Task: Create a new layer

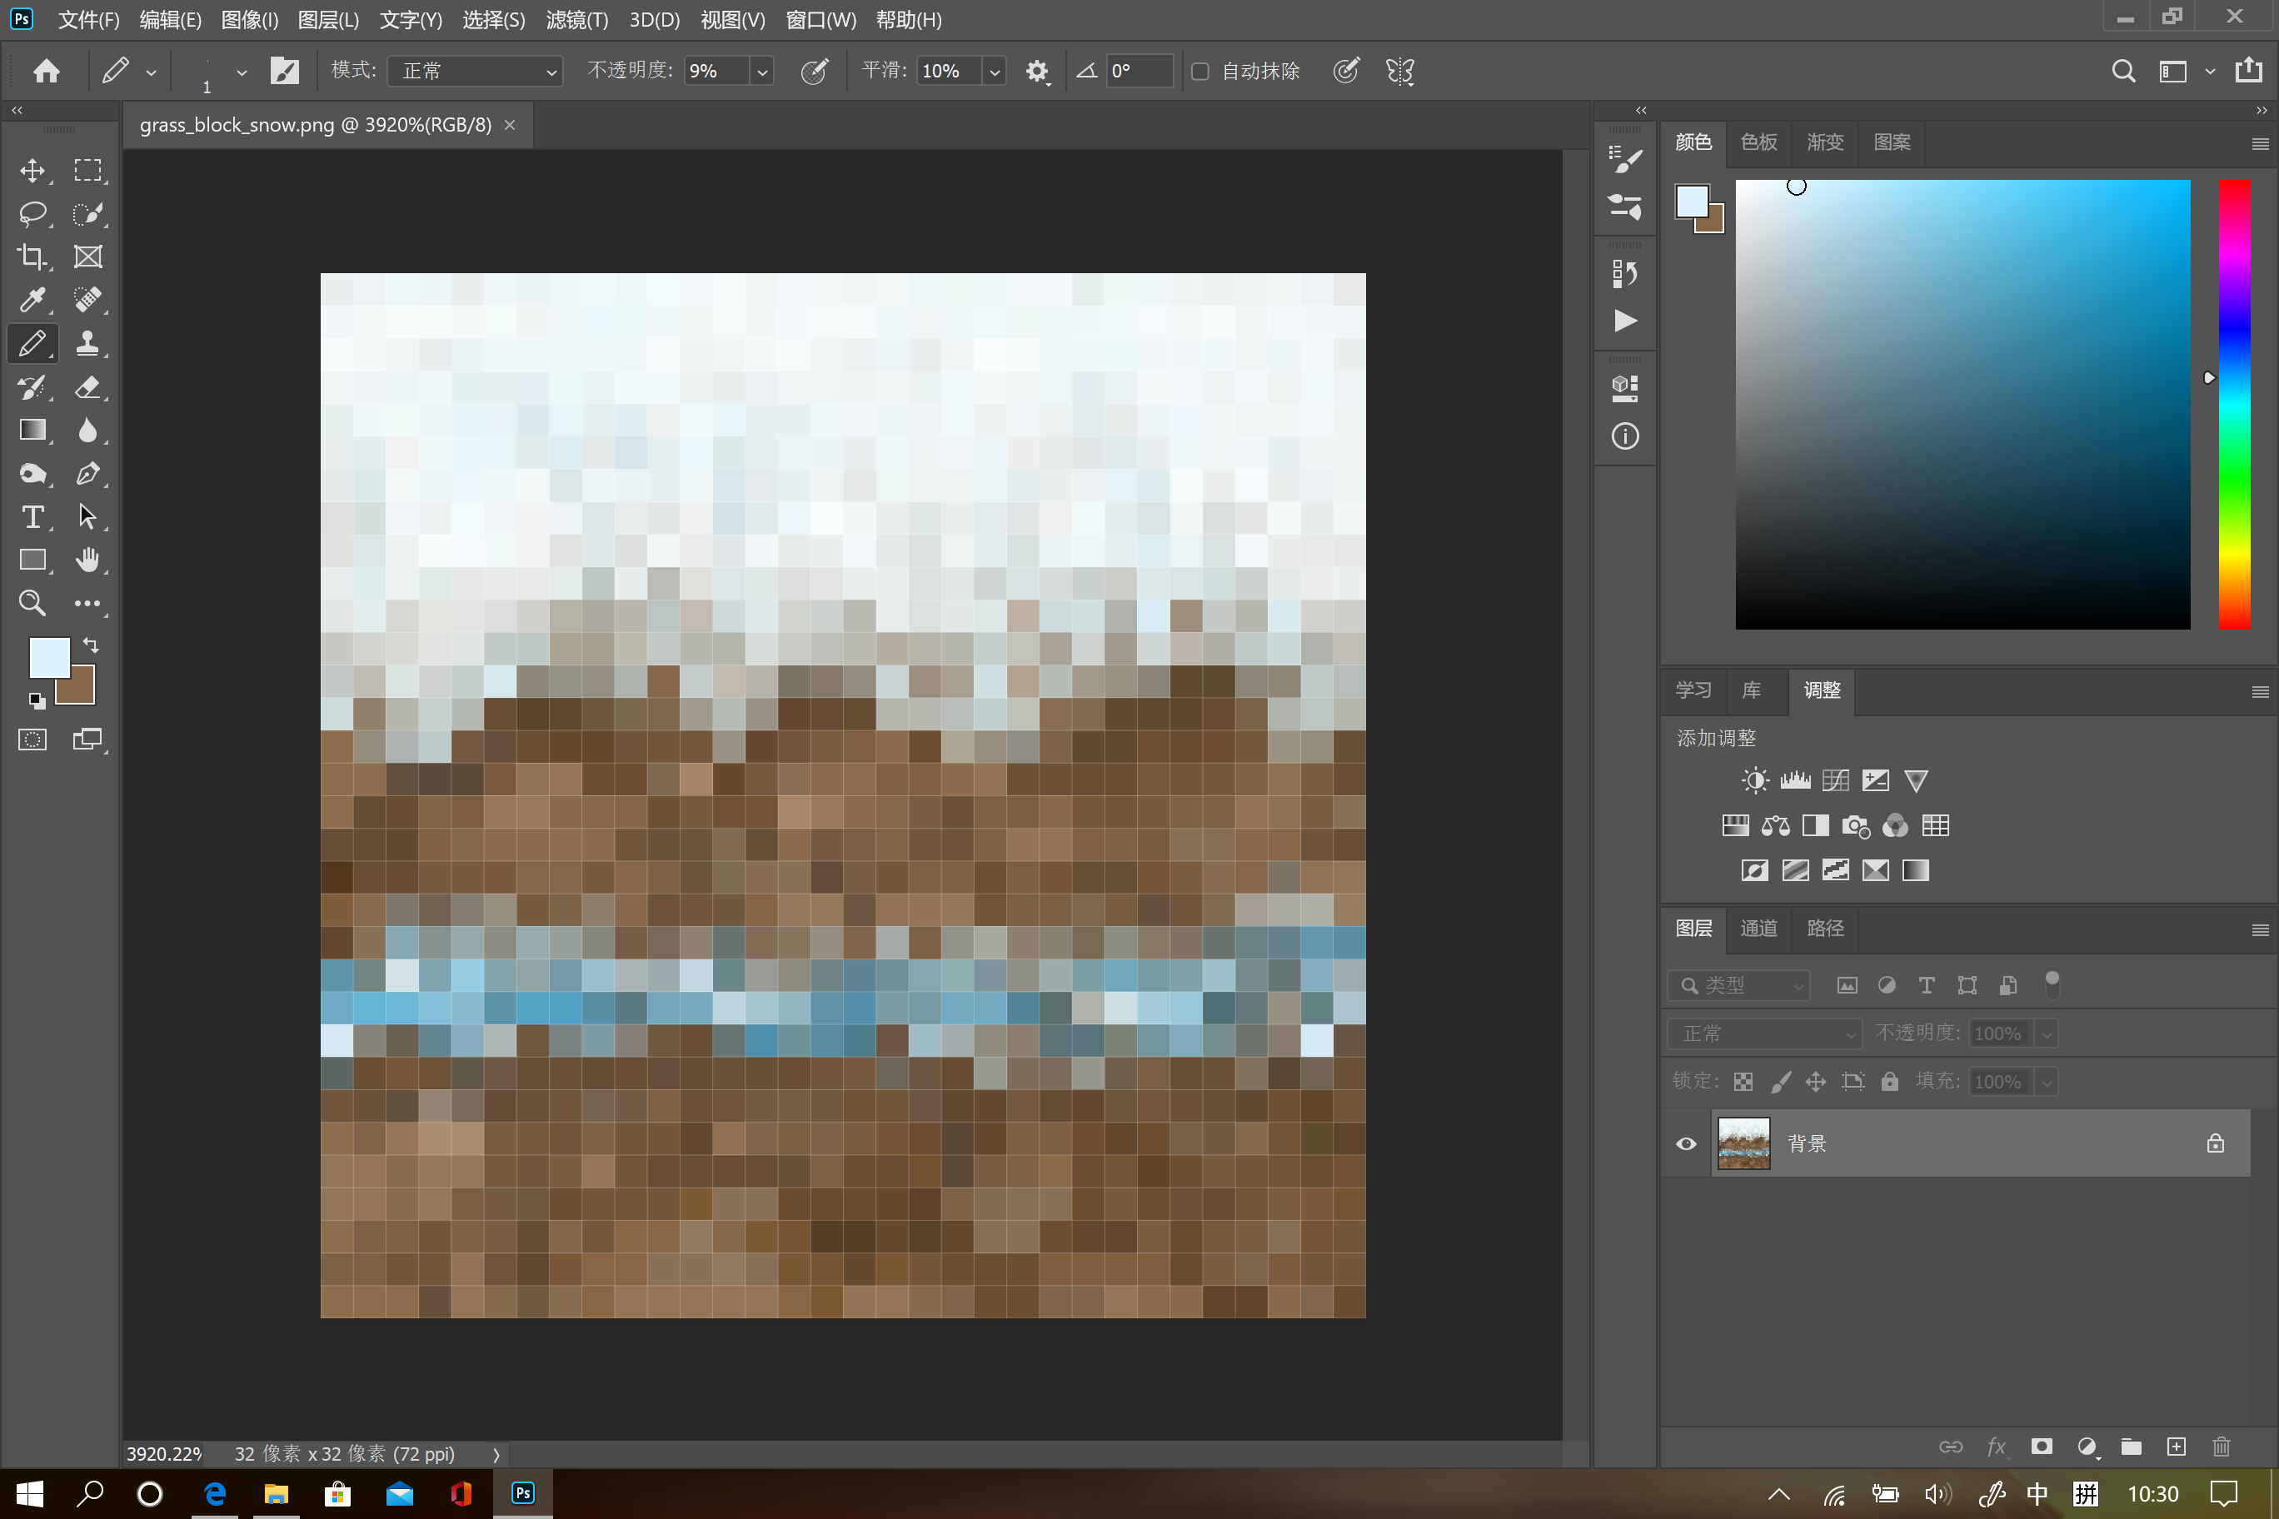Action: pos(2177,1447)
